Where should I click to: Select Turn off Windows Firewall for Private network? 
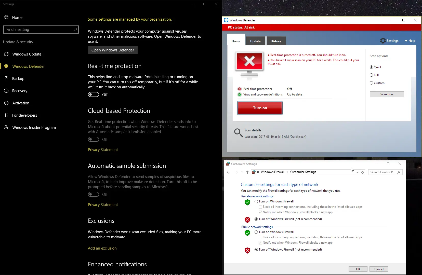[256, 219]
